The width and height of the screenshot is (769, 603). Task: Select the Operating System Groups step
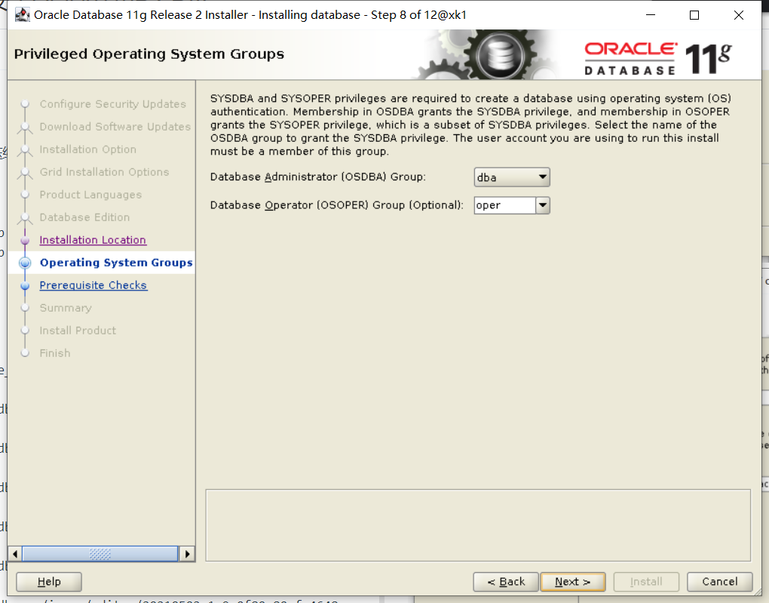pyautogui.click(x=116, y=263)
